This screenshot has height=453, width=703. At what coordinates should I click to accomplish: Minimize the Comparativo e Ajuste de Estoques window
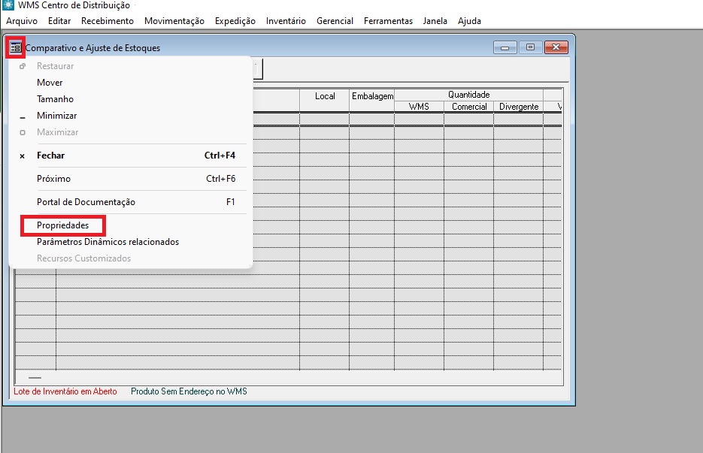pyautogui.click(x=504, y=47)
